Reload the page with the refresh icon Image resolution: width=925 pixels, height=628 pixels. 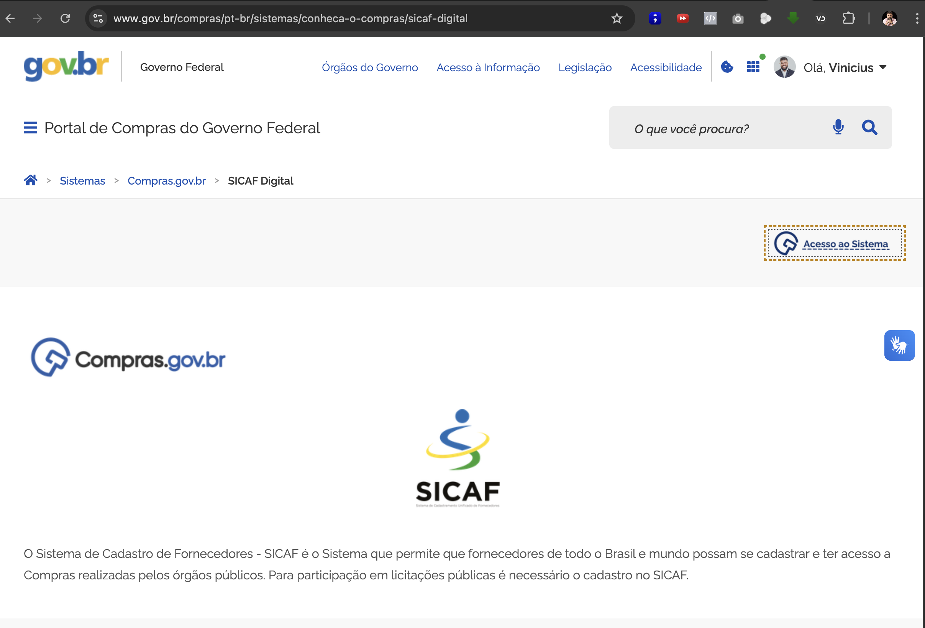coord(65,18)
